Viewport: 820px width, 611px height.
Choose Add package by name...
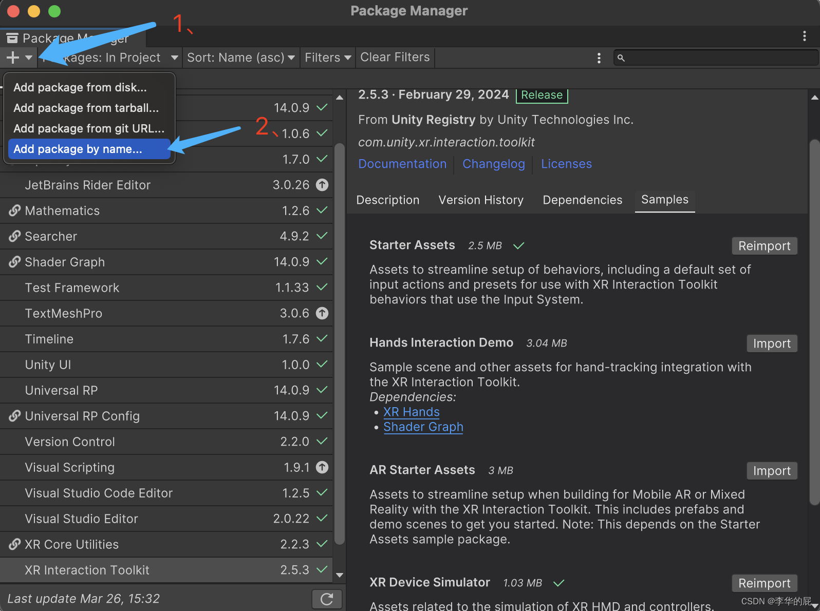[x=89, y=149]
